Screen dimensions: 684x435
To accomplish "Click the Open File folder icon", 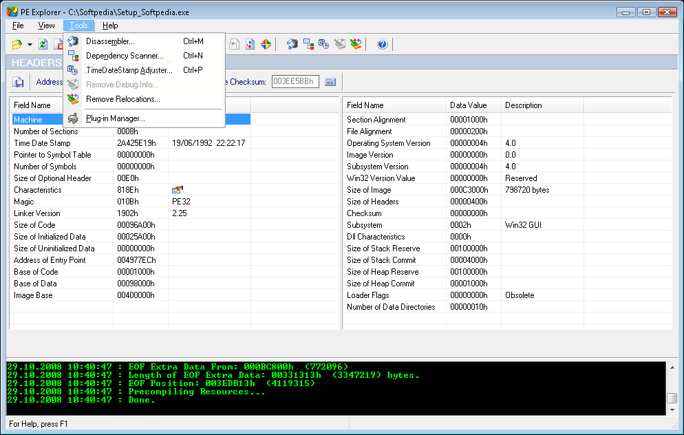I will click(17, 44).
